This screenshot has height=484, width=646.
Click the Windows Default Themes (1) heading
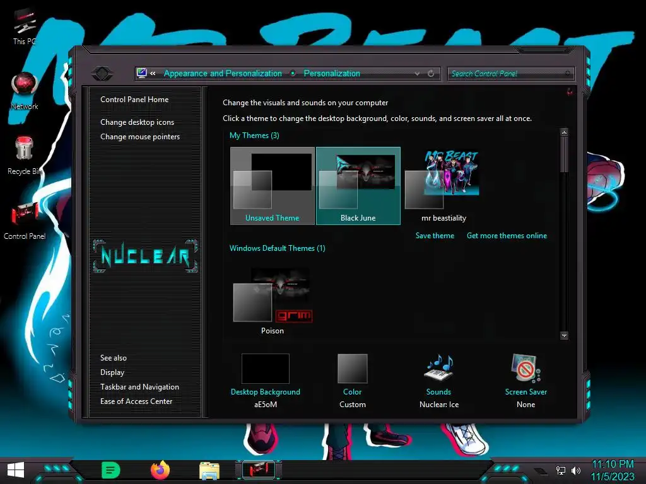278,248
